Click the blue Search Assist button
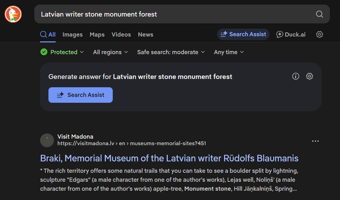This screenshot has width=340, height=200. click(81, 95)
